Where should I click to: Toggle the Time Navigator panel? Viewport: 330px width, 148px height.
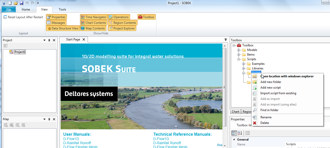94,17
